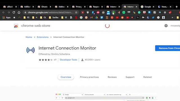Reload the current page
This screenshot has width=180, height=101.
(14, 12)
